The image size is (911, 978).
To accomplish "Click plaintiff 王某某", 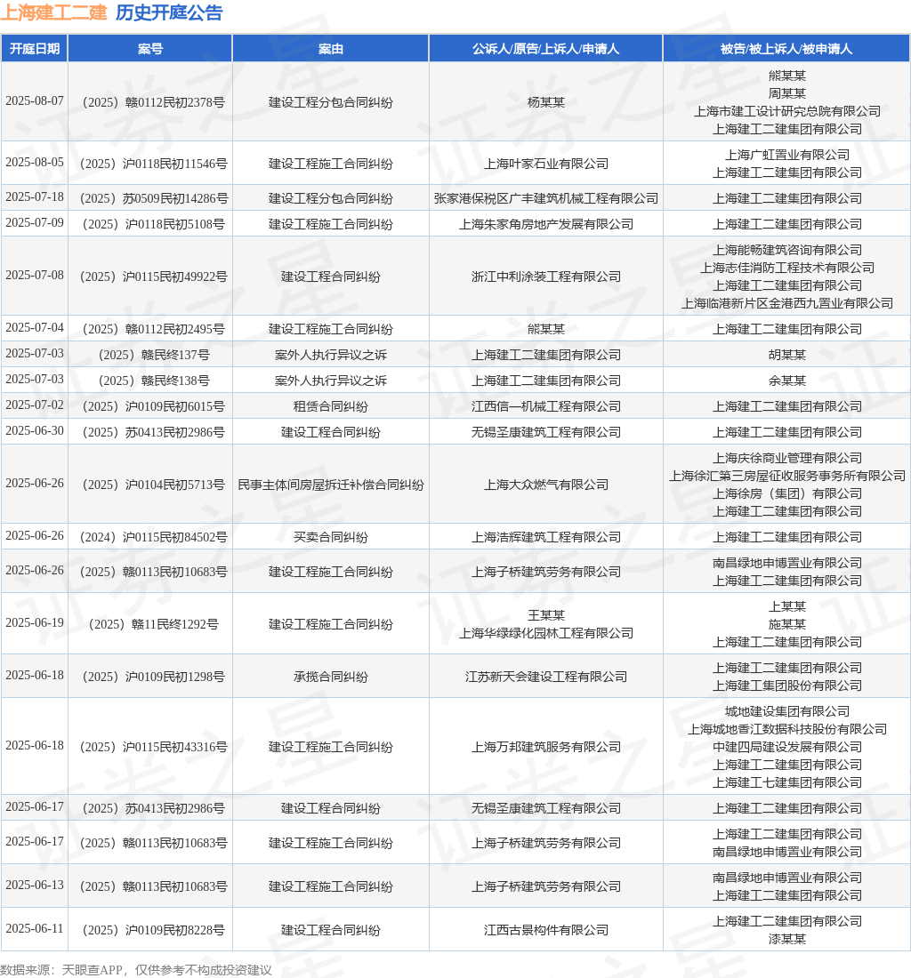I will coord(546,615).
